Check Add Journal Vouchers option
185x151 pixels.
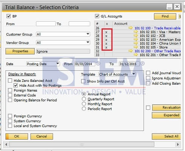(148, 73)
